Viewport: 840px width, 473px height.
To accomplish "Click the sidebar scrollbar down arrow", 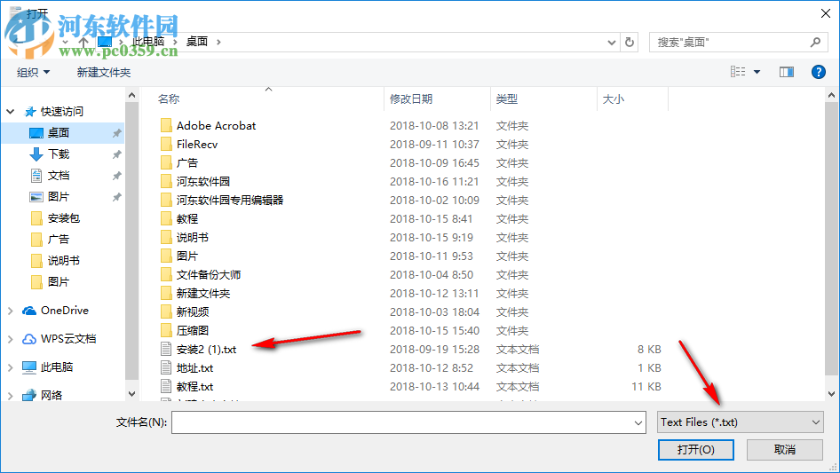I will tap(131, 394).
